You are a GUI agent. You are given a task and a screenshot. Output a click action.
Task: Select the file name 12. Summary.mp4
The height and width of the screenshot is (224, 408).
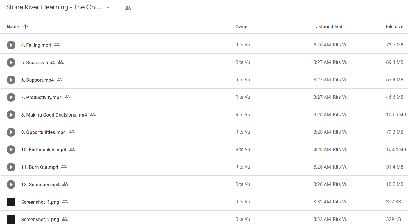[x=40, y=184]
